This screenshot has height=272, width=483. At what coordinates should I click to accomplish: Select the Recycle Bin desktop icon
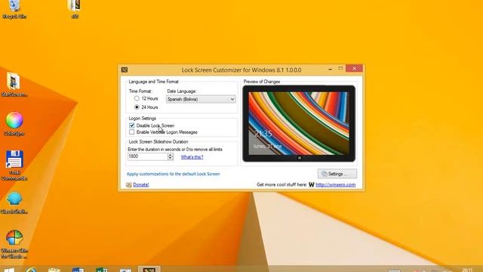tap(14, 9)
